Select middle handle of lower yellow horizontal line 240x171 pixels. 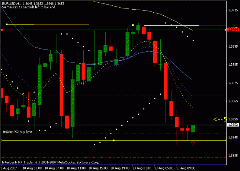point(114,140)
